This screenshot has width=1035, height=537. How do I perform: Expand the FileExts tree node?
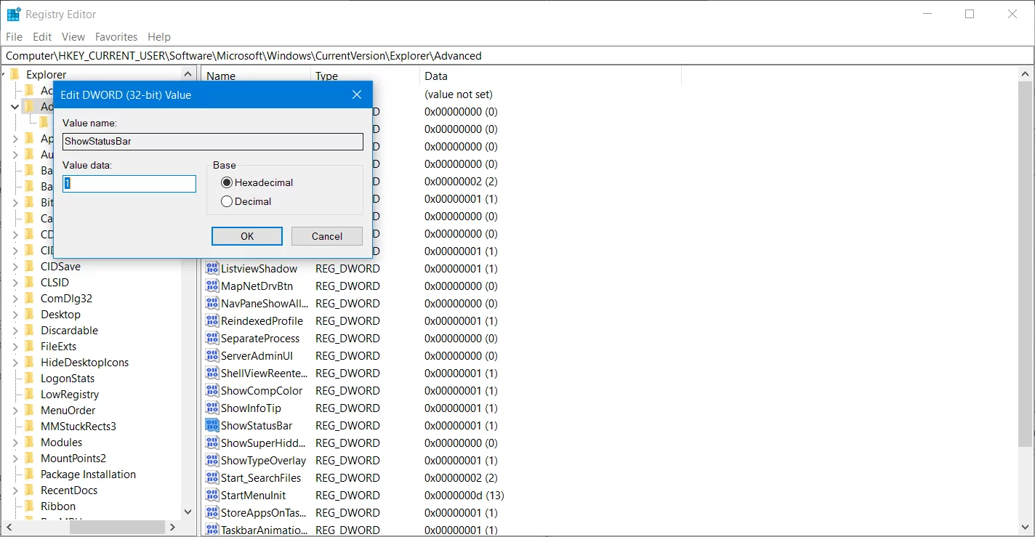(15, 347)
